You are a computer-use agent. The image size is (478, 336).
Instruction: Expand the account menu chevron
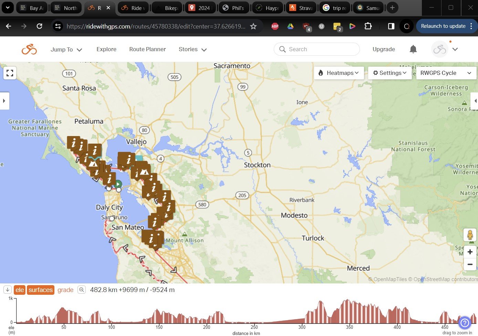[x=455, y=49]
